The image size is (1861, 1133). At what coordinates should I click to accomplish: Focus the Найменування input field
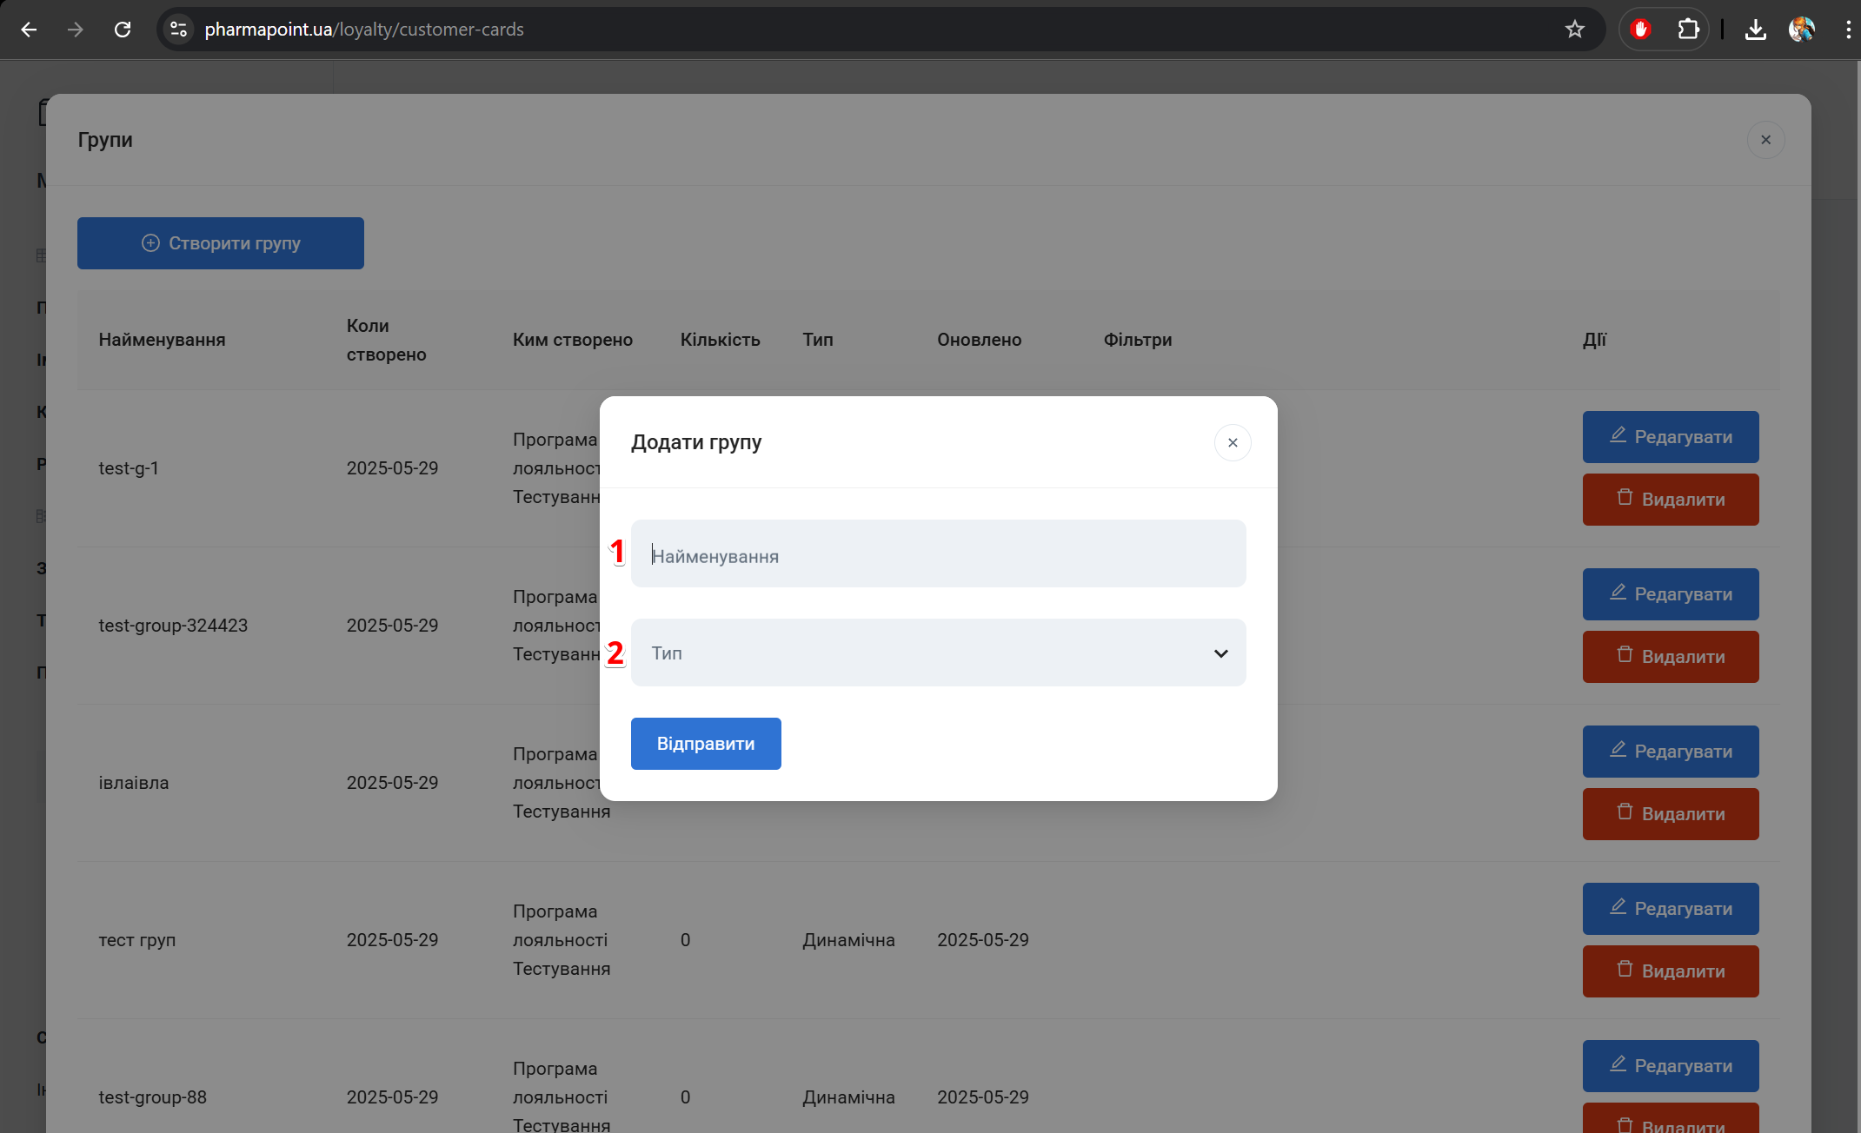point(937,554)
